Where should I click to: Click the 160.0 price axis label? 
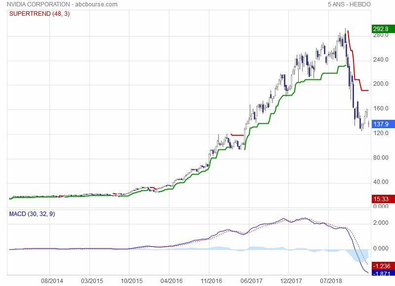pos(381,108)
